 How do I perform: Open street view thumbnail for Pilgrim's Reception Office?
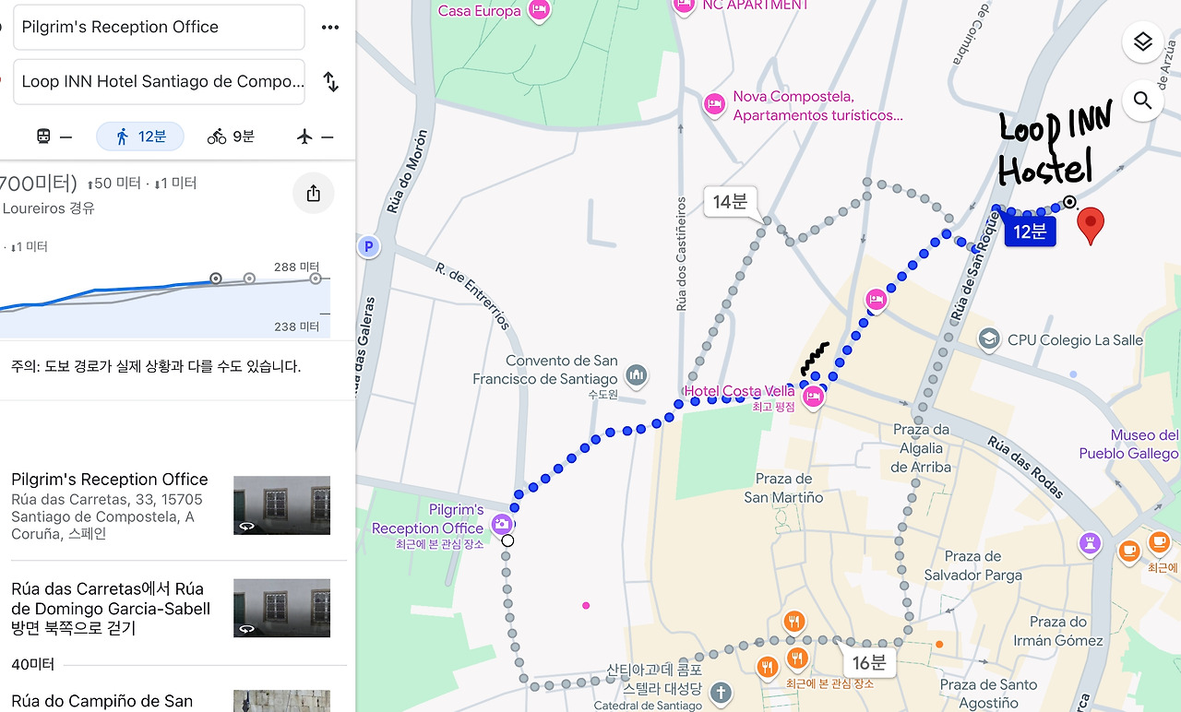click(281, 505)
